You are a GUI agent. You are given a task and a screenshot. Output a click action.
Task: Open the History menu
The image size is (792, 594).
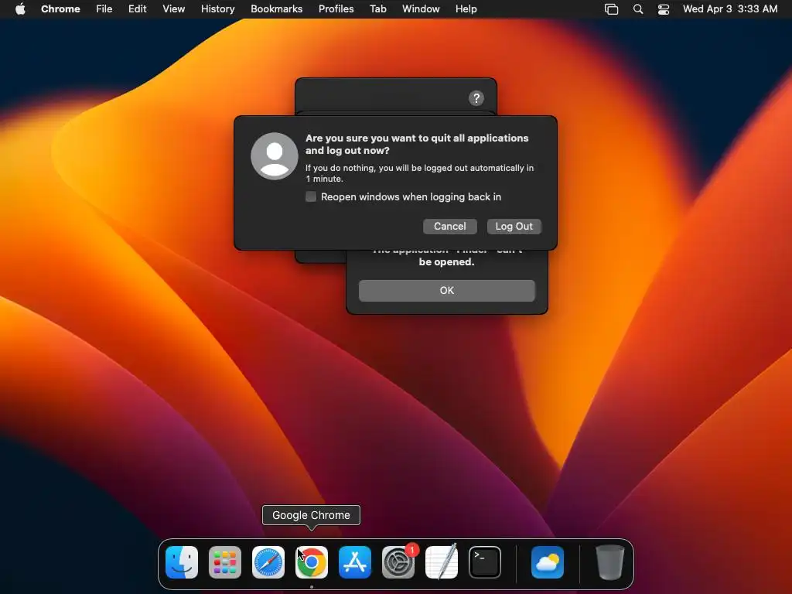click(x=217, y=9)
